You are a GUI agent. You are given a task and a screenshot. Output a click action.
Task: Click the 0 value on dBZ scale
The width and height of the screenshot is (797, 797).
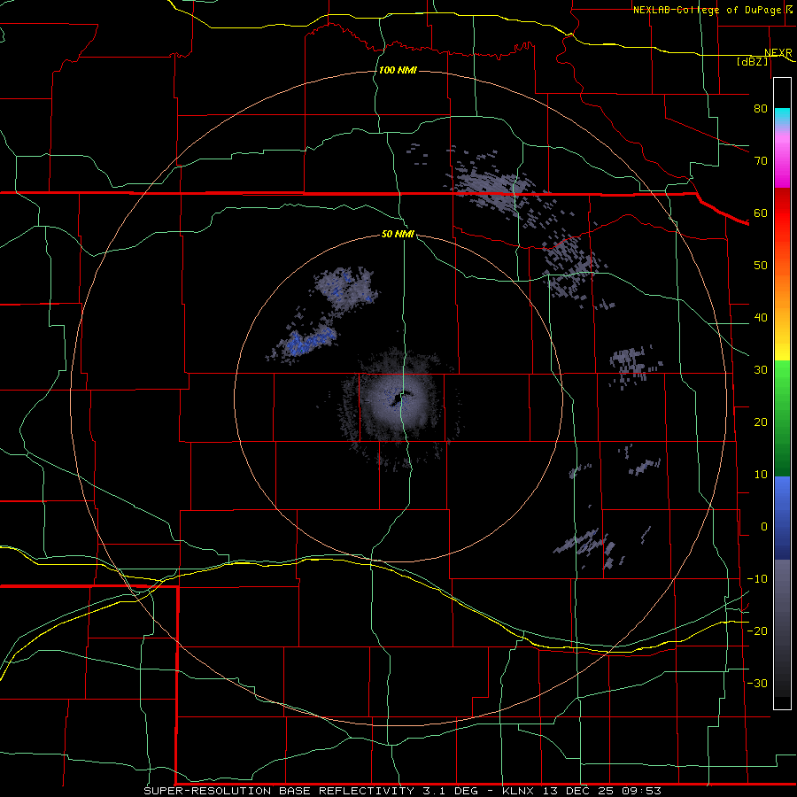pyautogui.click(x=764, y=527)
